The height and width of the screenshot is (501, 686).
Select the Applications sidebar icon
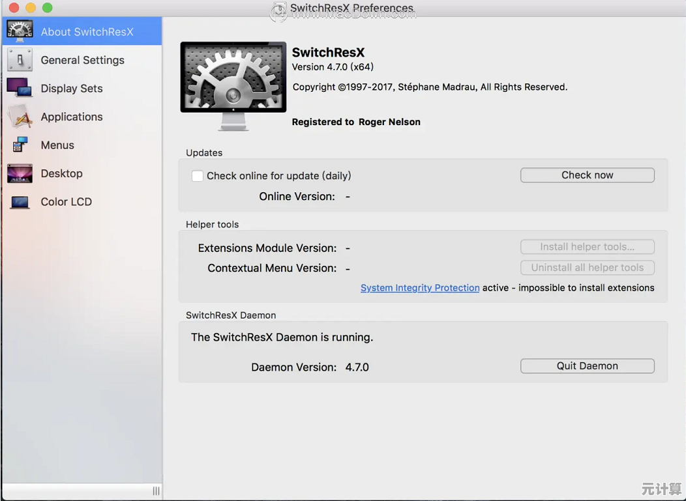pyautogui.click(x=20, y=117)
